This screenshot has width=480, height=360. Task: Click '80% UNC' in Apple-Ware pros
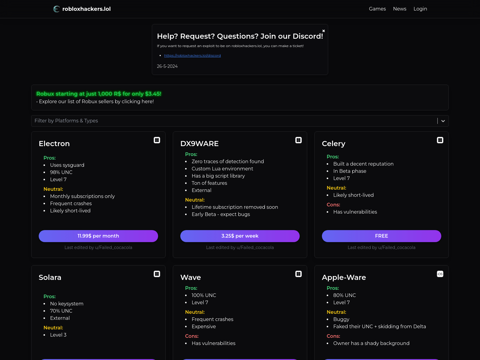344,295
